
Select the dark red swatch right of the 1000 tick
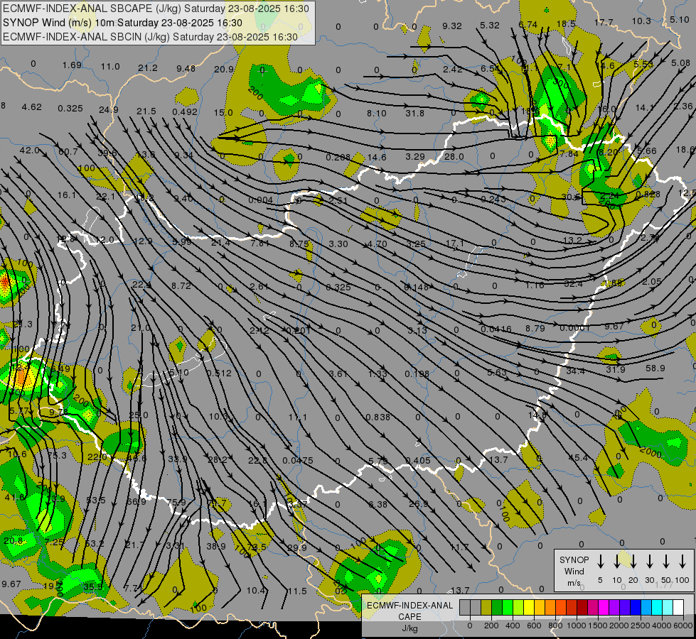582,607
